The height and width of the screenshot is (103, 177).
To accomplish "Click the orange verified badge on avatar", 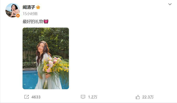I will (x=18, y=16).
